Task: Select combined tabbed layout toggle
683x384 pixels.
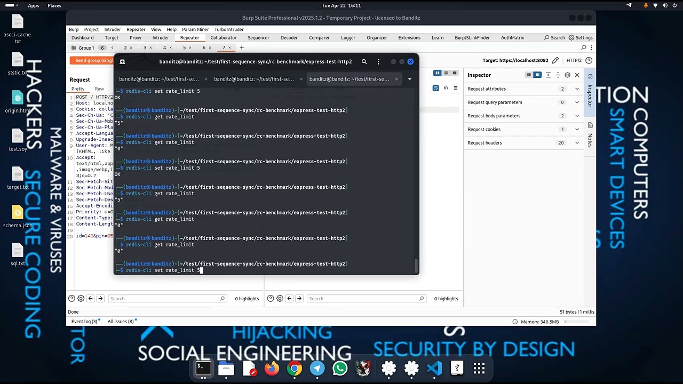Action: click(x=455, y=73)
